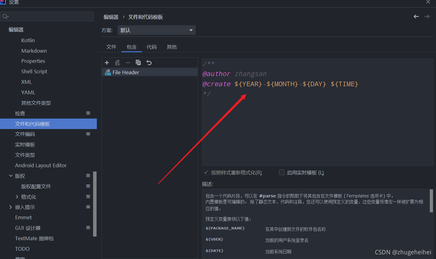Toggle the inspections indicator next to 检查
Viewport: 436px width, 259px height.
point(88,113)
